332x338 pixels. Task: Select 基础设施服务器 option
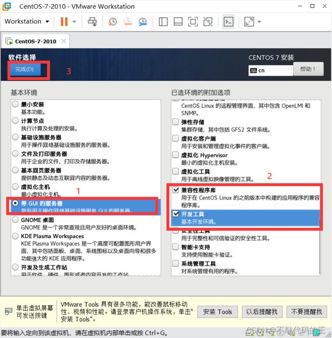coord(15,137)
